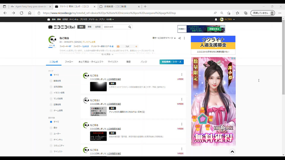285x160 pixels.
Task: Click 詳細を見る in the FOREX ad
Action: [x=214, y=29]
